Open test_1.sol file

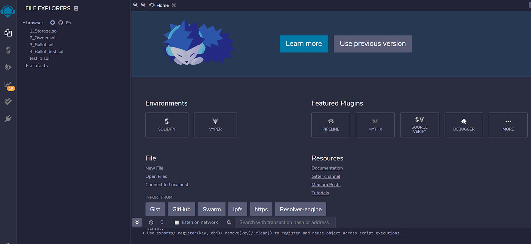coord(39,58)
